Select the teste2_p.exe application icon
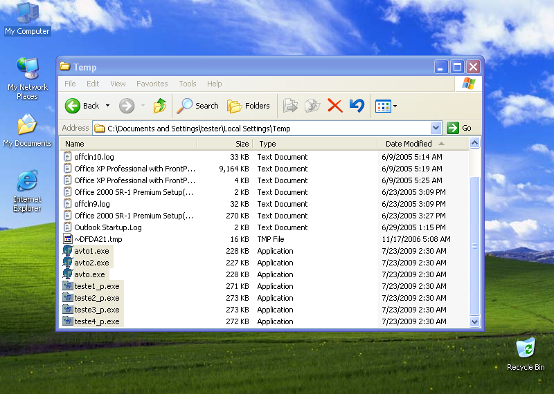Viewport: 554px width, 394px height. point(67,298)
